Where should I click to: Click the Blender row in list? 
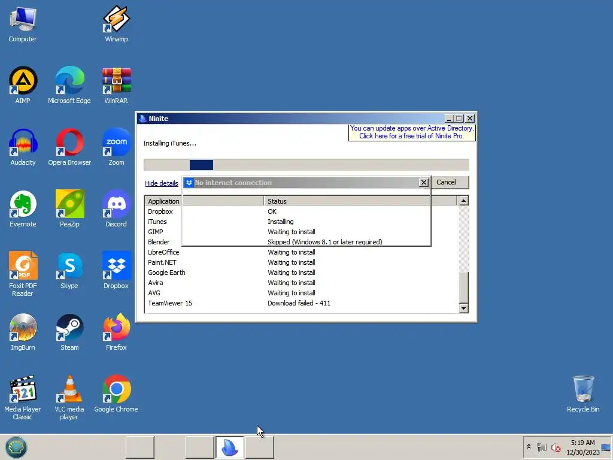[x=301, y=242]
